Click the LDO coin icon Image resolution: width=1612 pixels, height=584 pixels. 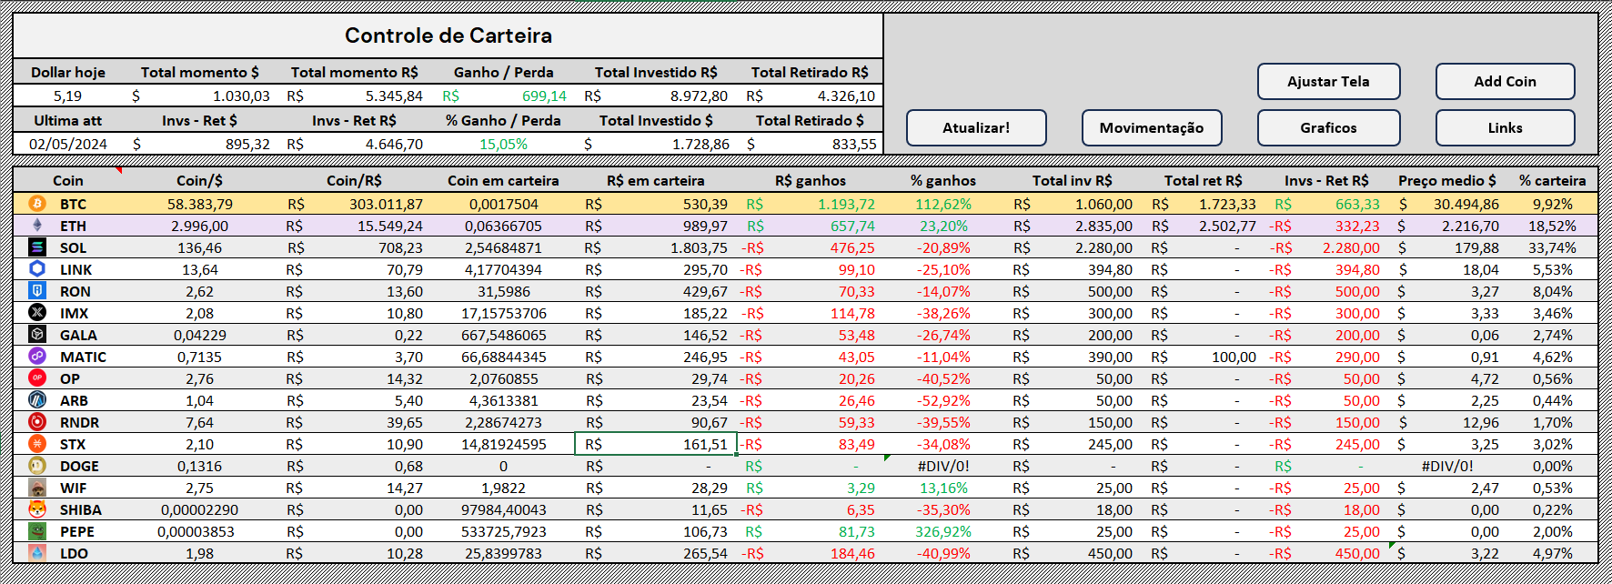37,553
